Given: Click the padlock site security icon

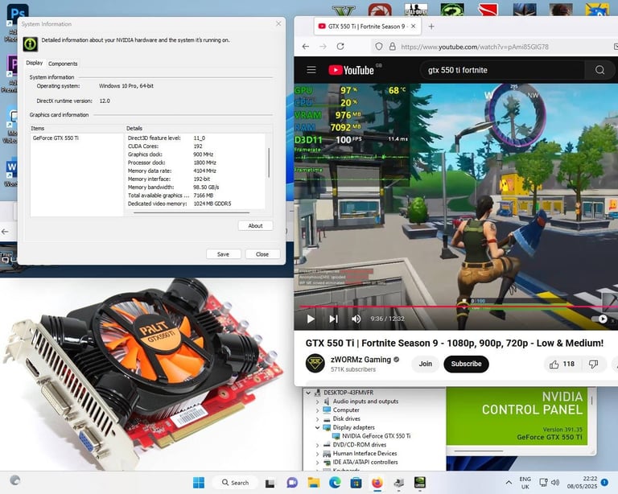Looking at the screenshot, I should pos(393,47).
